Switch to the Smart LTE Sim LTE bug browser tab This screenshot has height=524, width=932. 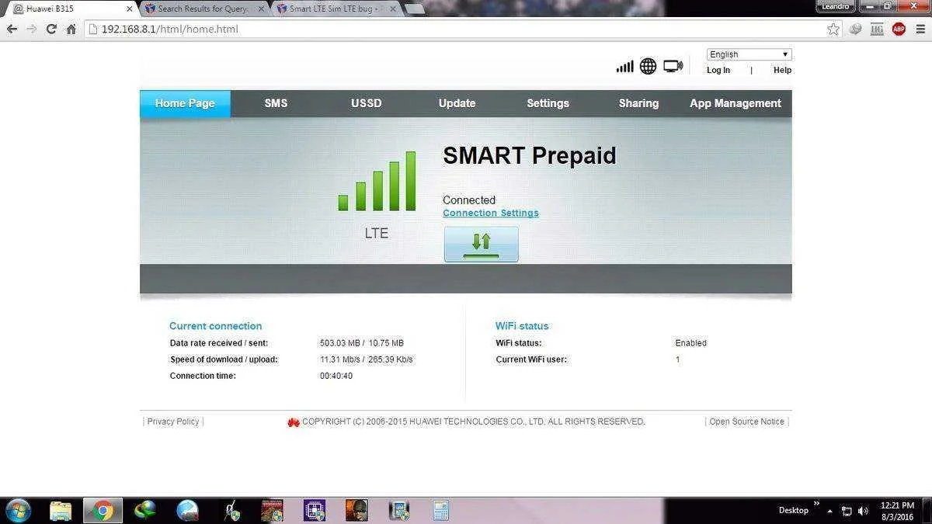click(x=336, y=9)
